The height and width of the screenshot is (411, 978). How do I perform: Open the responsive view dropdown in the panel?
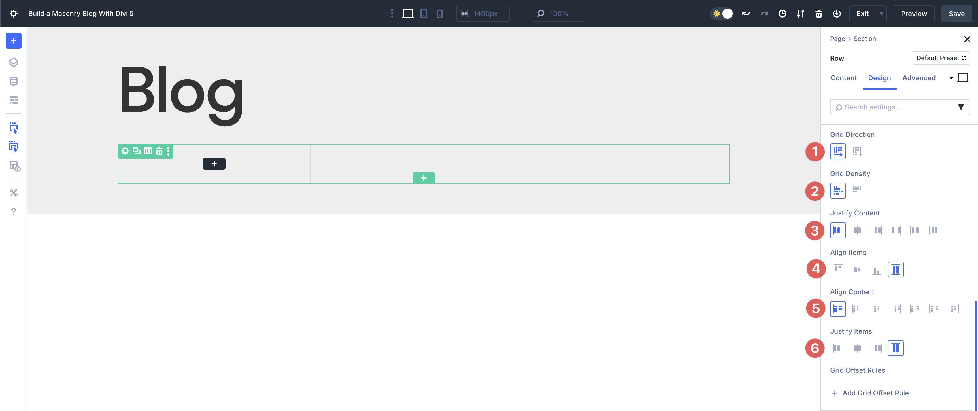tap(951, 77)
